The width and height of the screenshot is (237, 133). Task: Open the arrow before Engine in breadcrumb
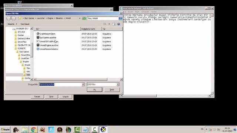(46, 18)
